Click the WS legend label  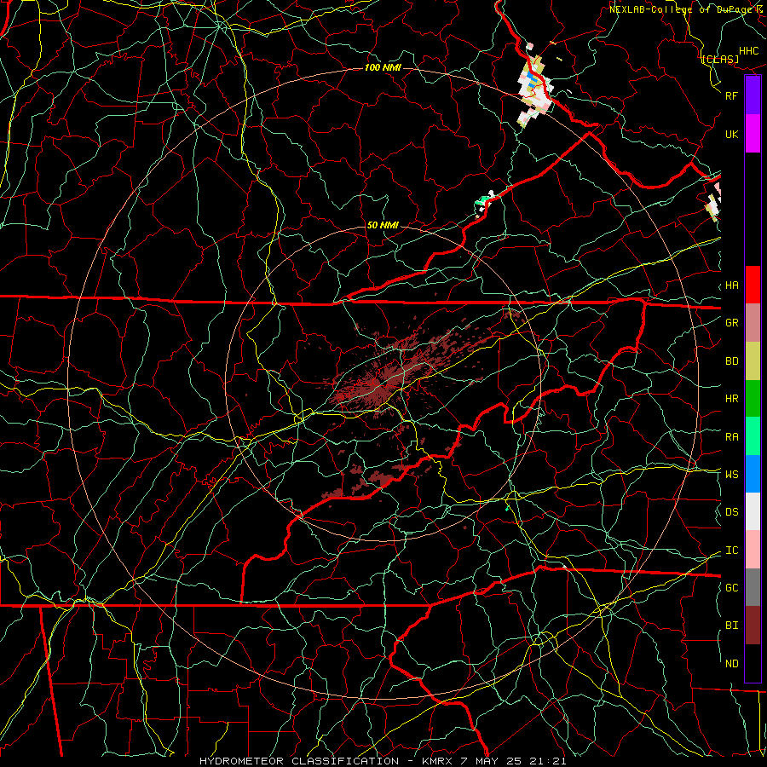[731, 475]
